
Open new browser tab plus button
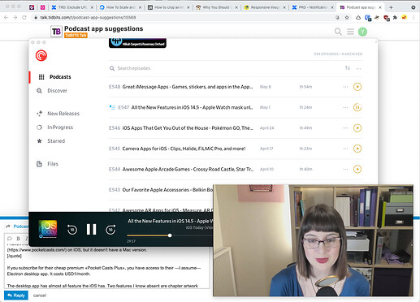(391, 7)
